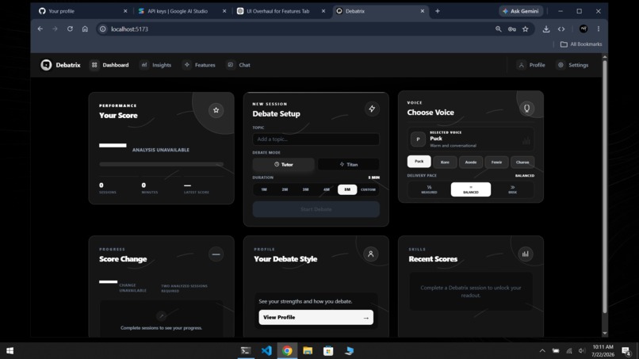Click the voice preview bars icon beside Puck
The image size is (639, 359).
coord(526,140)
